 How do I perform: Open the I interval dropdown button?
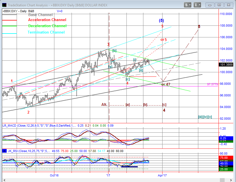197,5
